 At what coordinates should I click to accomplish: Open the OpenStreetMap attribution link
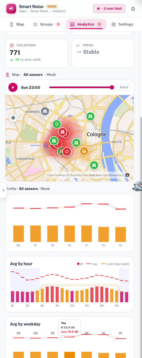click(112, 175)
